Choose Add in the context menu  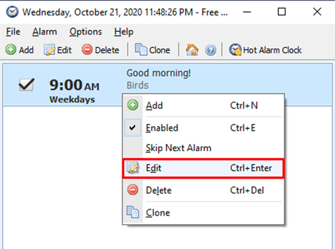point(154,105)
